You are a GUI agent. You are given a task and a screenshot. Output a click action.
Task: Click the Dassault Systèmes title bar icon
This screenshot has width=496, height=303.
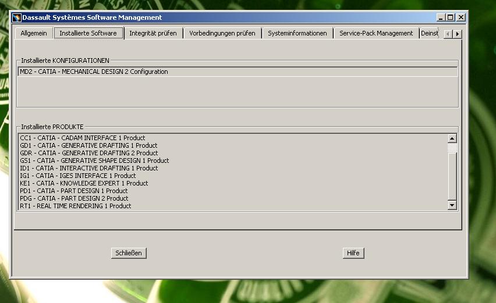click(16, 17)
